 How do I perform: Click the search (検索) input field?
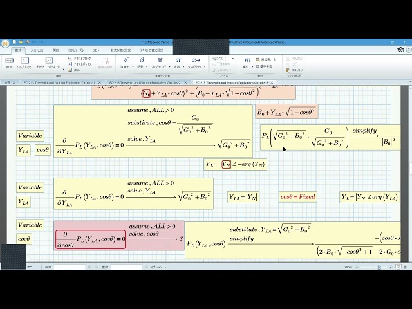pyautogui.click(x=70, y=267)
